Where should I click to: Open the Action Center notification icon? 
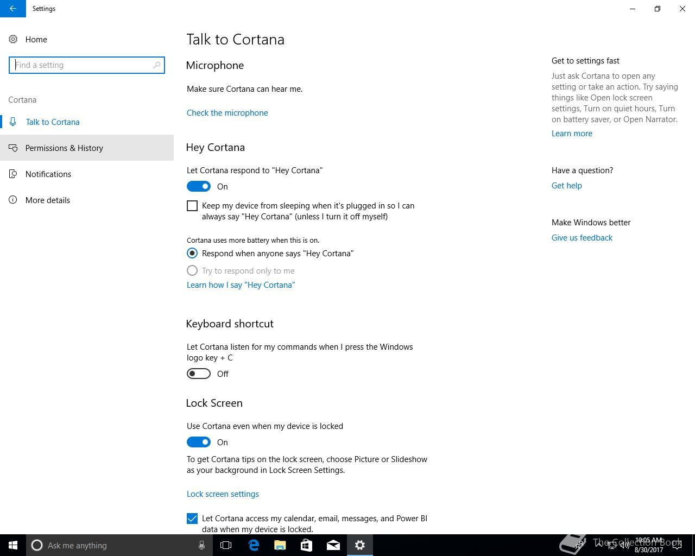coord(677,545)
